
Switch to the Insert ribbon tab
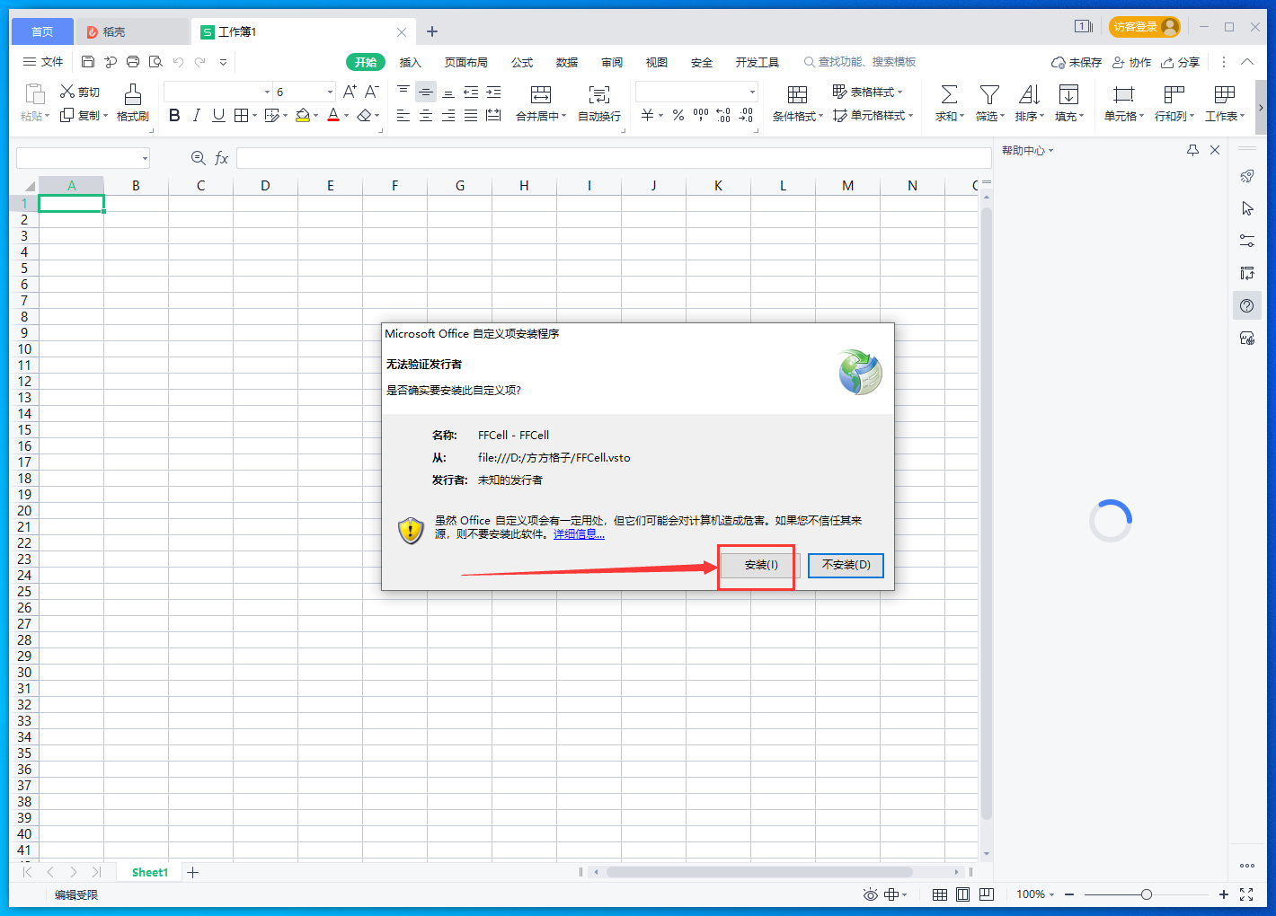[411, 62]
